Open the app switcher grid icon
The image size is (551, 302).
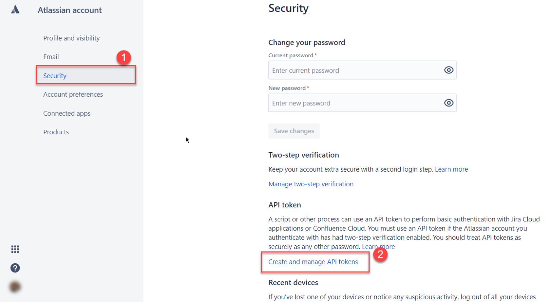(x=15, y=249)
